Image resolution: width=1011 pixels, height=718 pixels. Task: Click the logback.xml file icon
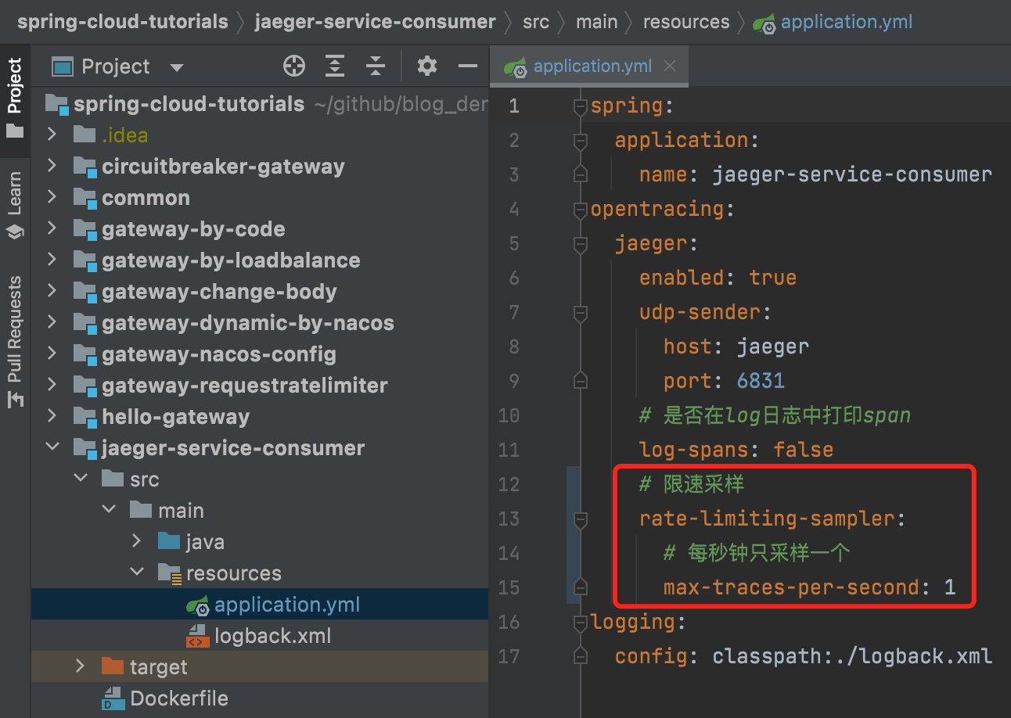coord(196,636)
